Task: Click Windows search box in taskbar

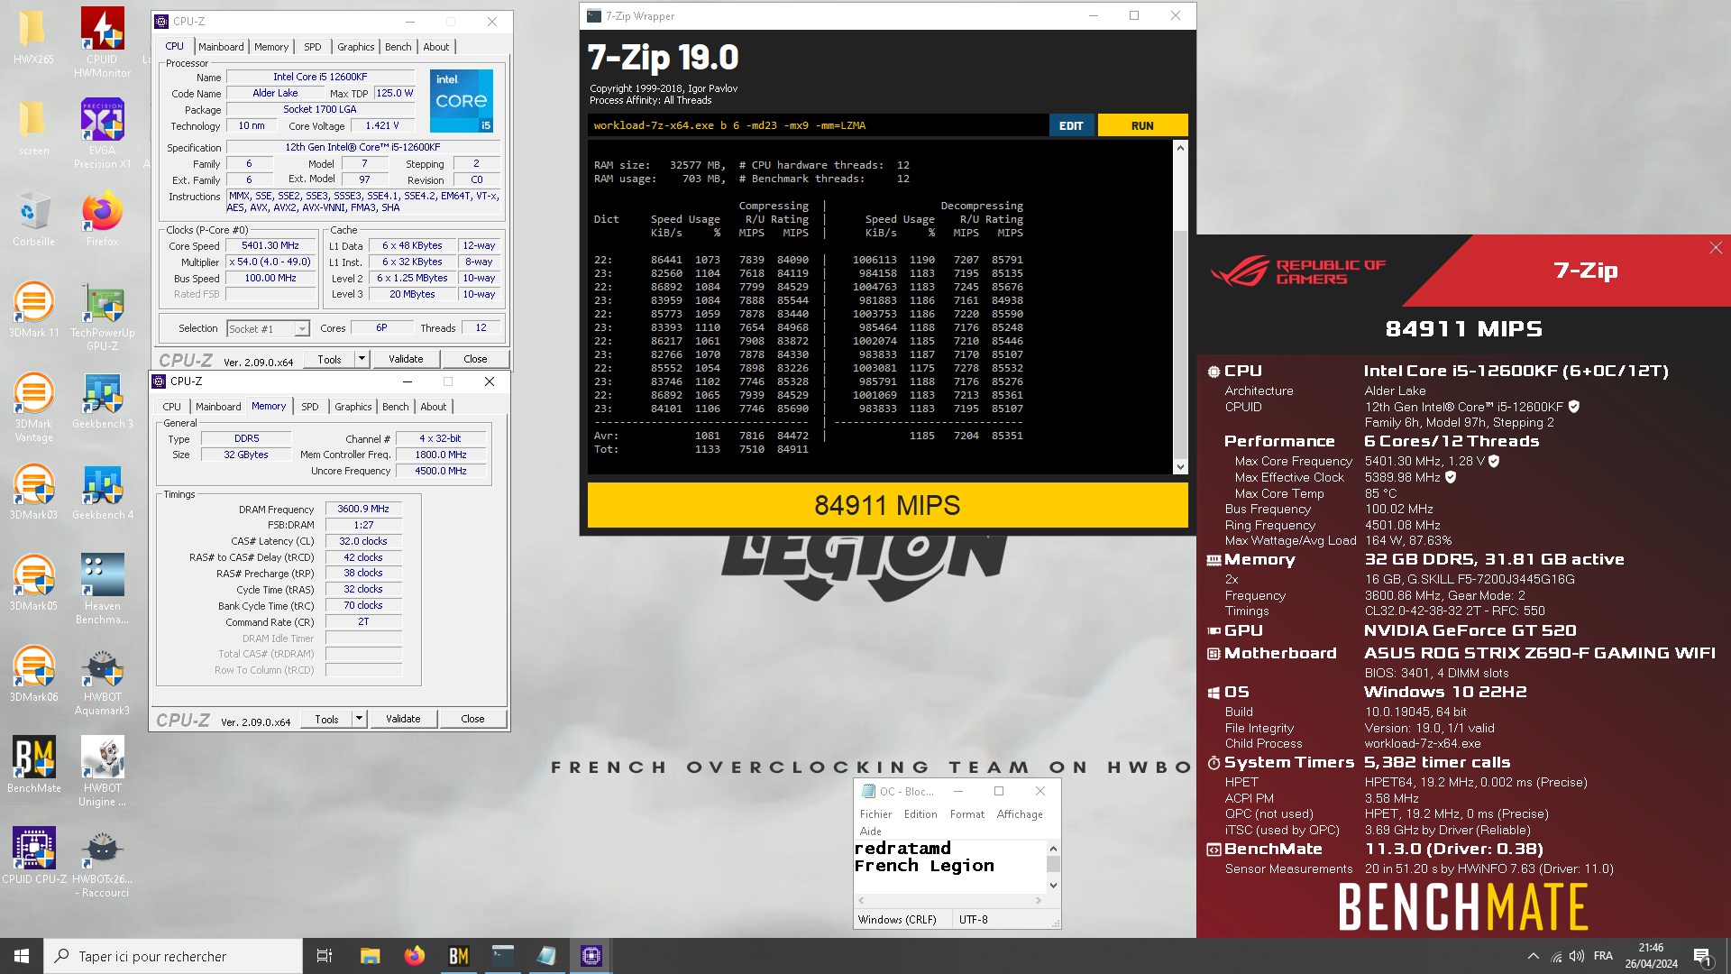Action: coord(173,956)
